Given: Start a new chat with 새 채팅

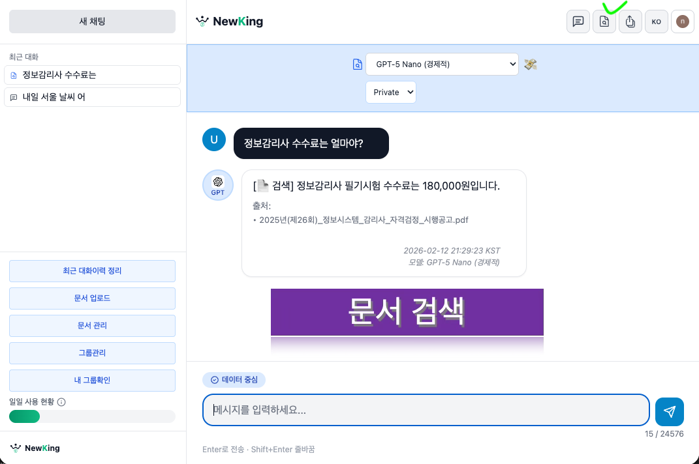Looking at the screenshot, I should click(x=91, y=21).
